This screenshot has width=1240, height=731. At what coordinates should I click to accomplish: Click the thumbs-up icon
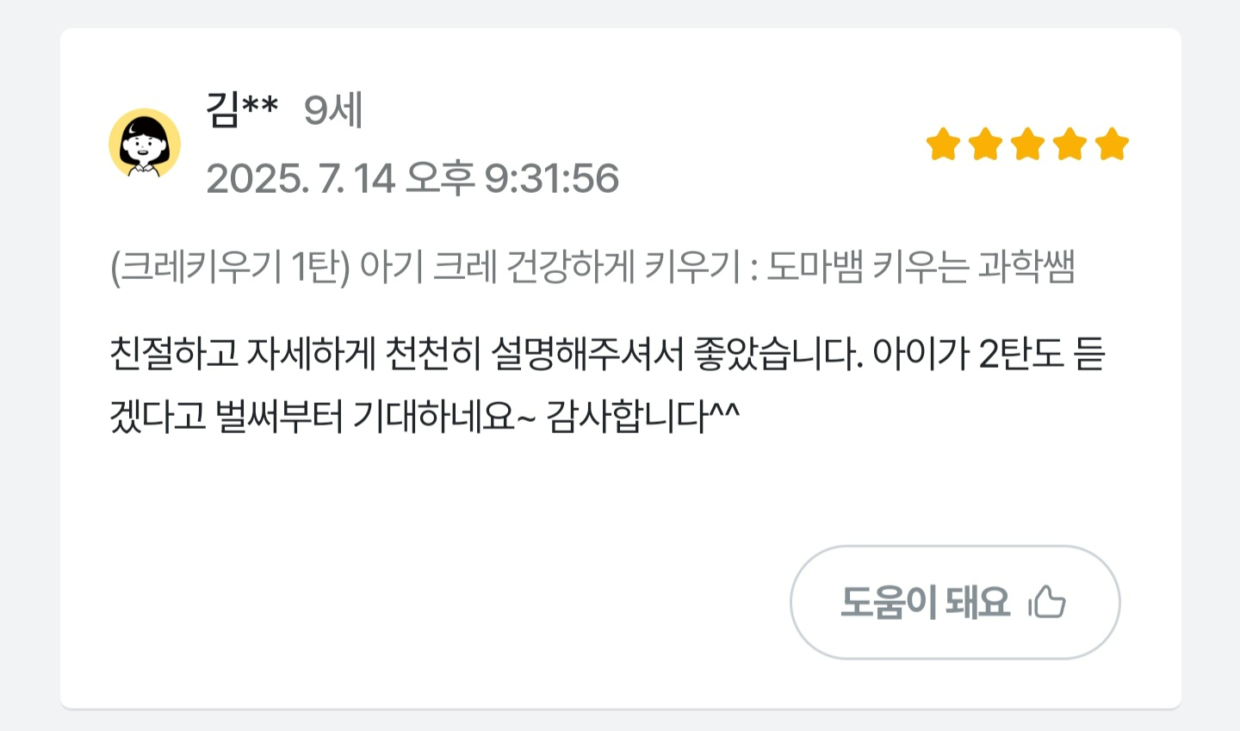[1047, 602]
